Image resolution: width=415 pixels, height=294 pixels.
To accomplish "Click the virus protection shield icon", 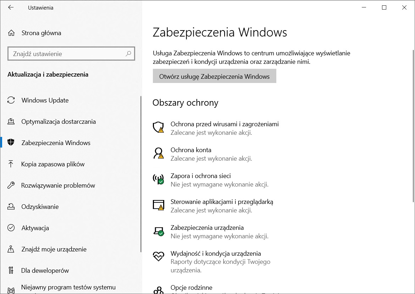I will [x=158, y=127].
